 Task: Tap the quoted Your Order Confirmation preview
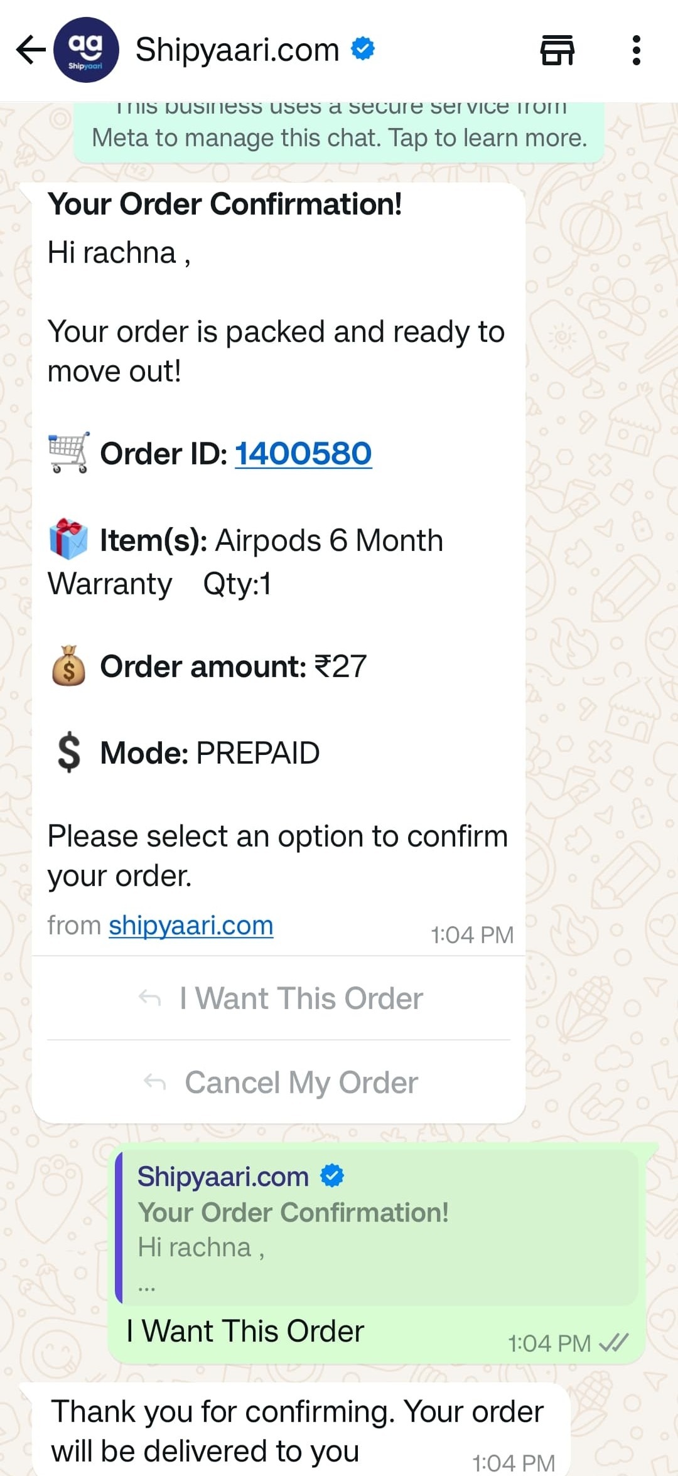(377, 1228)
